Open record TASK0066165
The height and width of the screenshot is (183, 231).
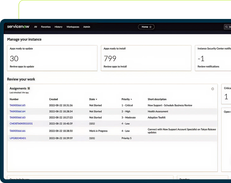(x=17, y=105)
